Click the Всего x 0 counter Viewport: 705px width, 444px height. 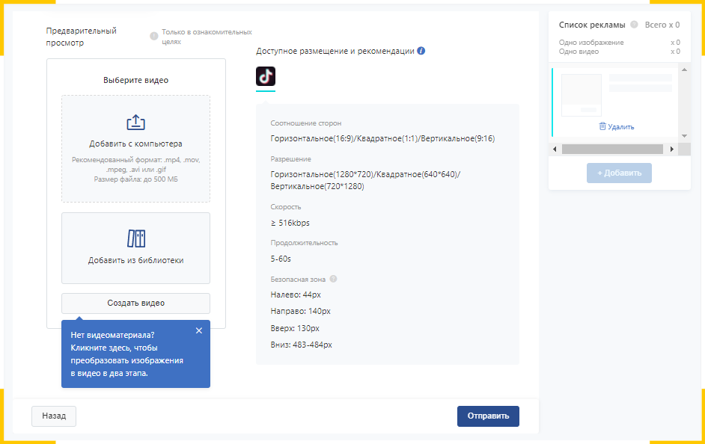(662, 25)
